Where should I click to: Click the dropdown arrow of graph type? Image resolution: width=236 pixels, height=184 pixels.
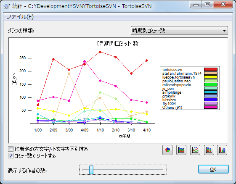tap(224, 31)
